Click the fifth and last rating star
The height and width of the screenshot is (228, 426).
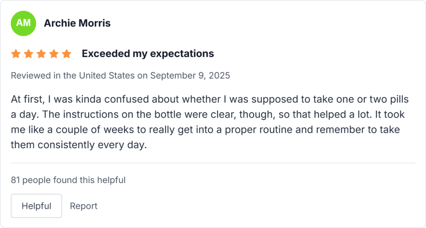click(x=67, y=54)
